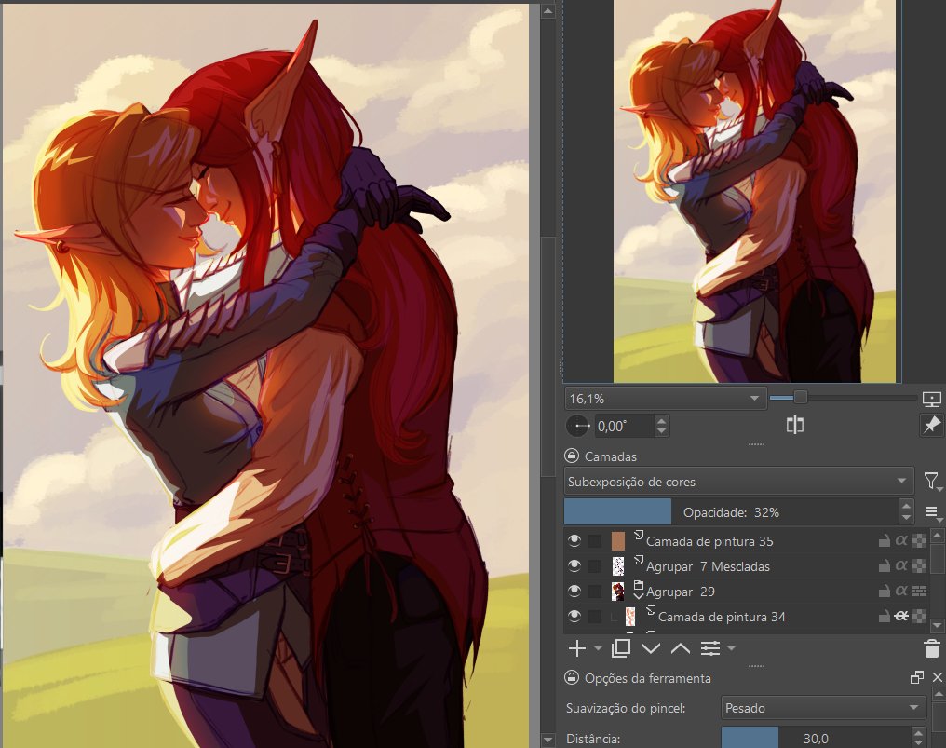This screenshot has width=946, height=748.
Task: Toggle lock on Camada de pintura 34
Action: pyautogui.click(x=884, y=617)
